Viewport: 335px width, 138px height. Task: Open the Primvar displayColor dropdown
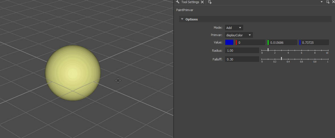click(x=239, y=35)
